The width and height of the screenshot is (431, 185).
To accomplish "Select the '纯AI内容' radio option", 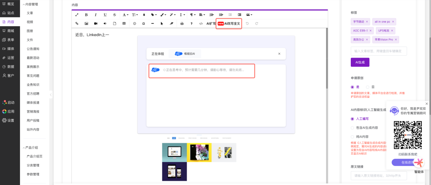I will [x=352, y=136].
